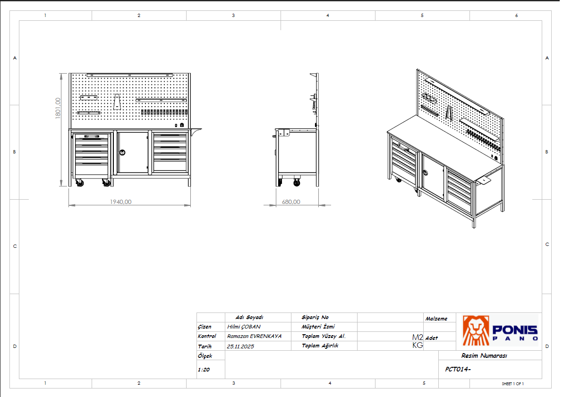Image resolution: width=580 pixels, height=397 pixels.
Task: Select the 1940,00 width dimension text
Action: (x=120, y=202)
